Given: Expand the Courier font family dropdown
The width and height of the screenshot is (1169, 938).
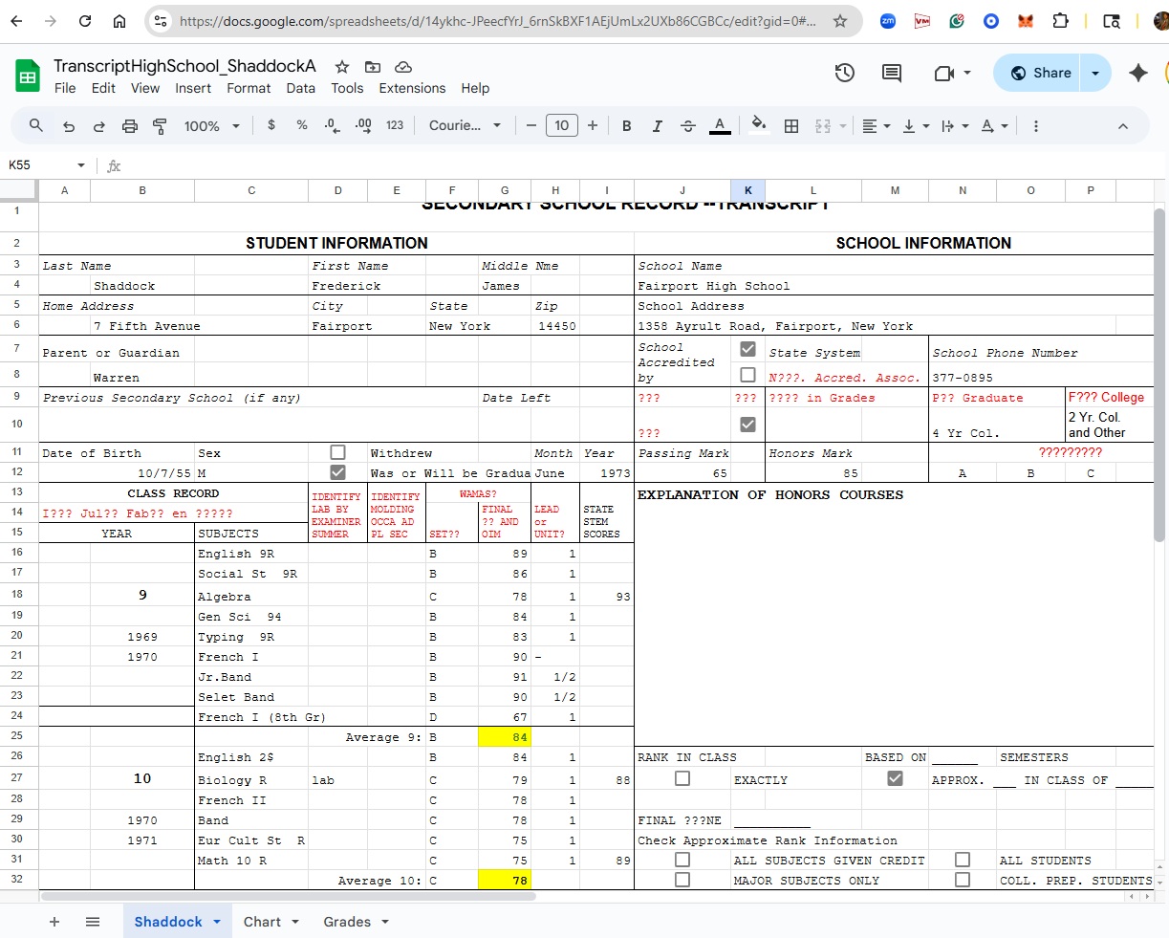Looking at the screenshot, I should tap(465, 126).
